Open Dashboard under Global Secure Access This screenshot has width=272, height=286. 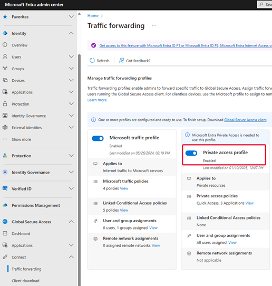(21, 234)
